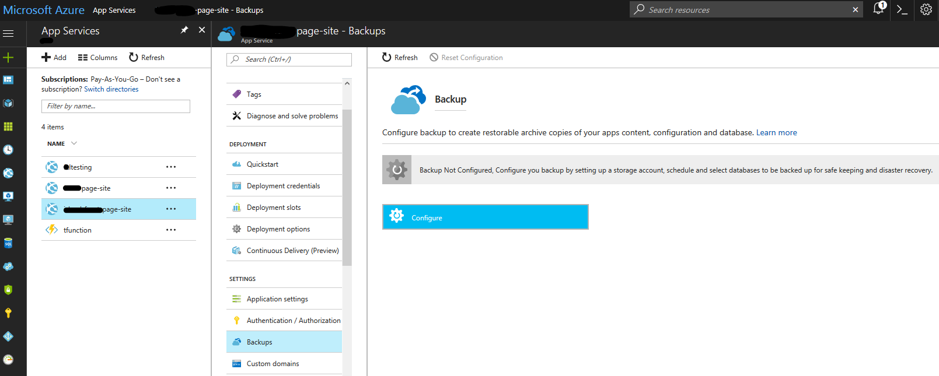Select the tfunction app row
Viewport: 939px width, 376px height.
(x=78, y=230)
